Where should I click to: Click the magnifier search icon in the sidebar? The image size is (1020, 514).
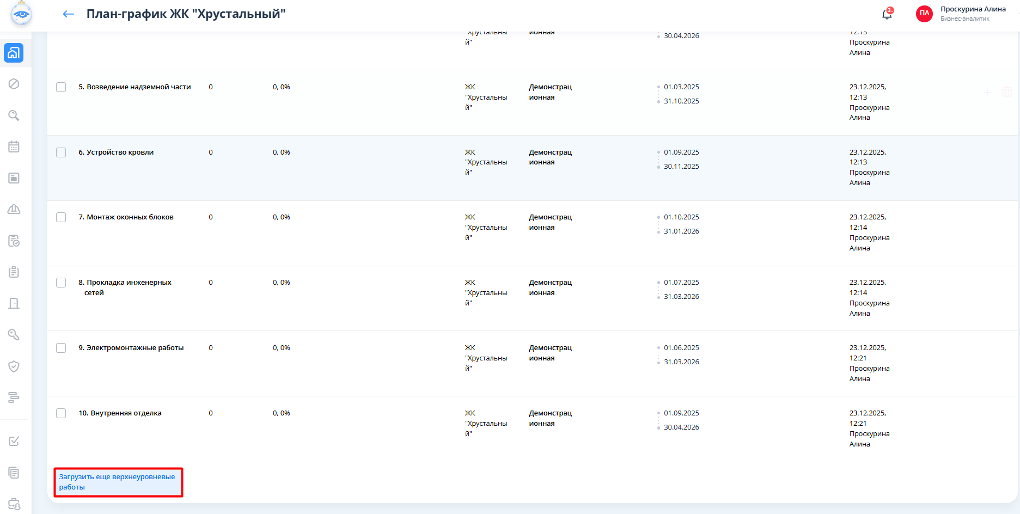[14, 115]
